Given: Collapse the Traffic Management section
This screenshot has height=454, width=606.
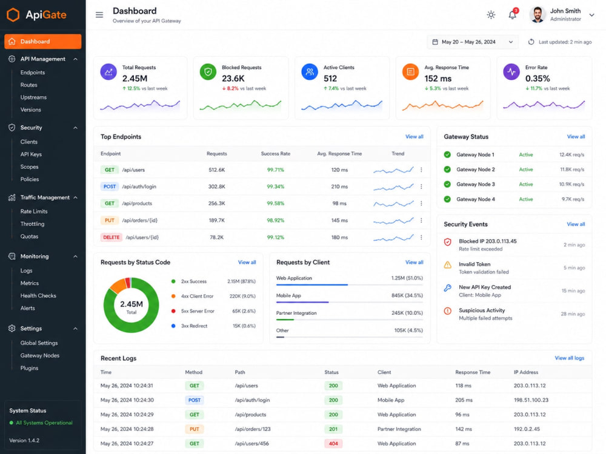Looking at the screenshot, I should [x=75, y=198].
